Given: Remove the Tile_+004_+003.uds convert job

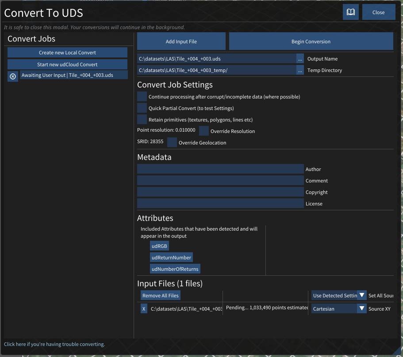Looking at the screenshot, I should (x=13, y=76).
